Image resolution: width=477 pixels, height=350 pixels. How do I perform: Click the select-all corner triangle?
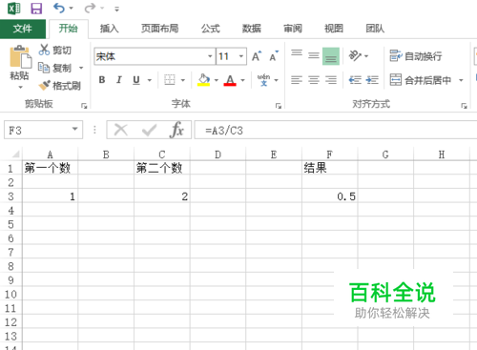pyautogui.click(x=15, y=154)
